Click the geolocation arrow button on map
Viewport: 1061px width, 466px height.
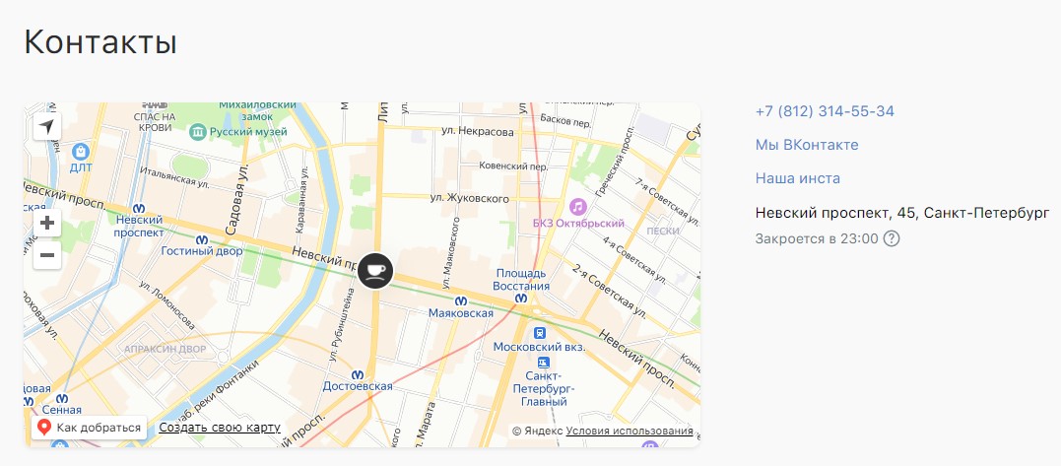47,126
